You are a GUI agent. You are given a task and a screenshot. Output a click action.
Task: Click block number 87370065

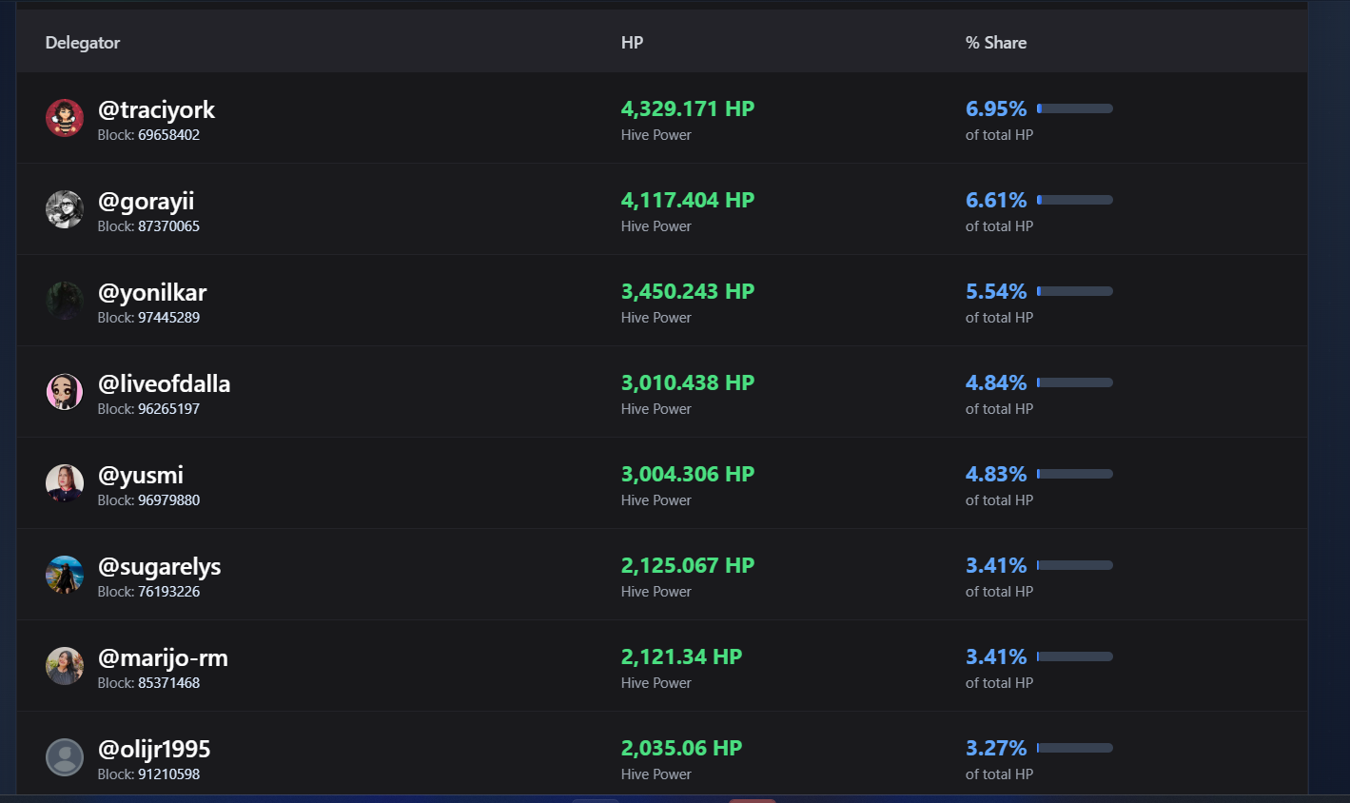pos(168,226)
